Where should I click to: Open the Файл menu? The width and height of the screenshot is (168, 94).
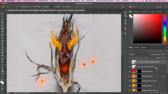tap(19, 1)
